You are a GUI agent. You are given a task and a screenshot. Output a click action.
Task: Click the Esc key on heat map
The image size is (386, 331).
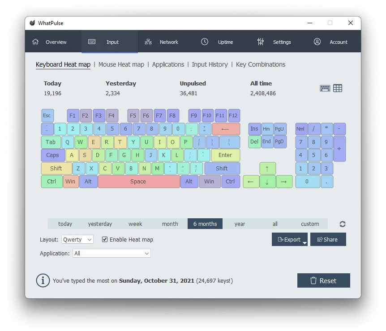(x=47, y=115)
